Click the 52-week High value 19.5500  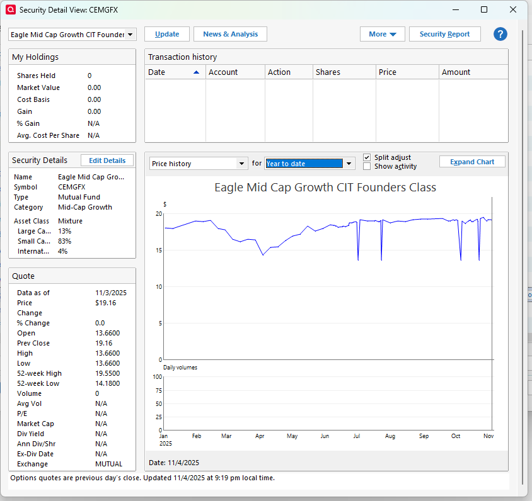[108, 373]
